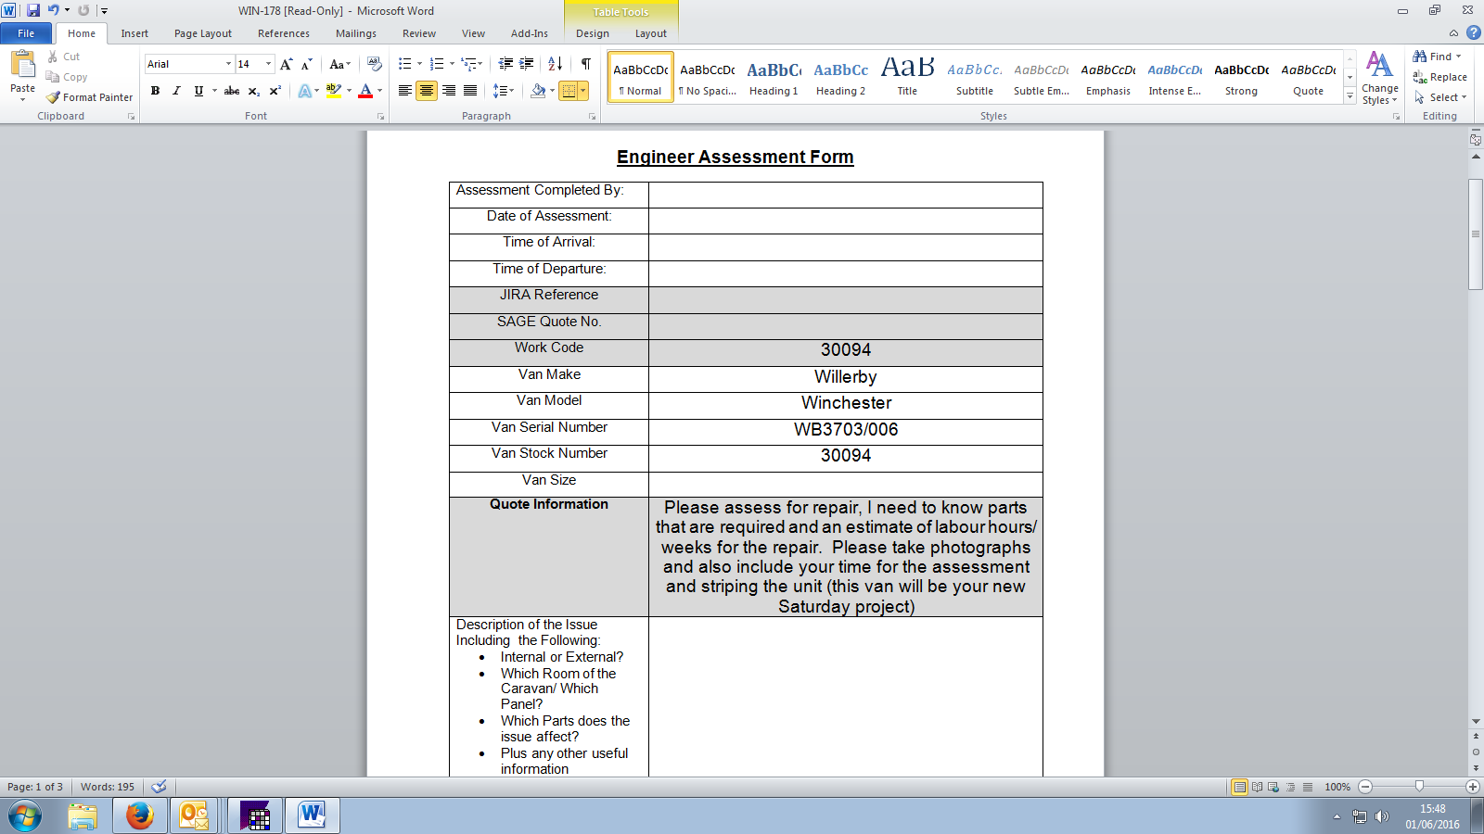Open the File menu tab
1484x834 pixels.
point(26,33)
